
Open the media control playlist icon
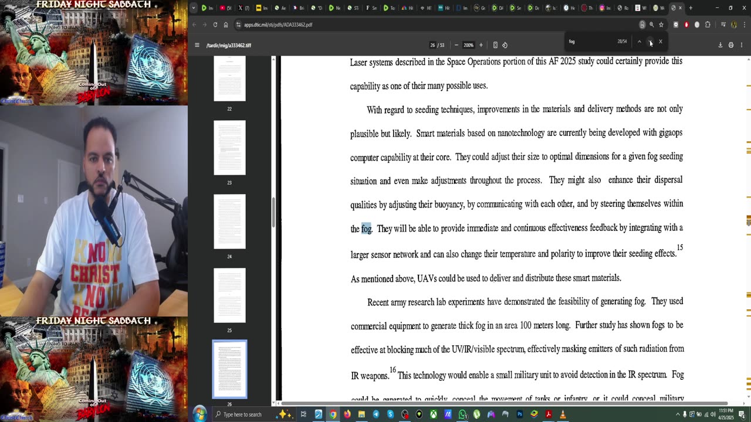point(723,25)
